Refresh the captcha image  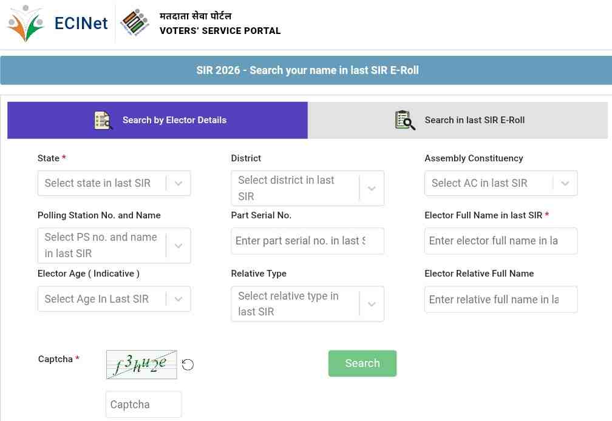tap(188, 365)
